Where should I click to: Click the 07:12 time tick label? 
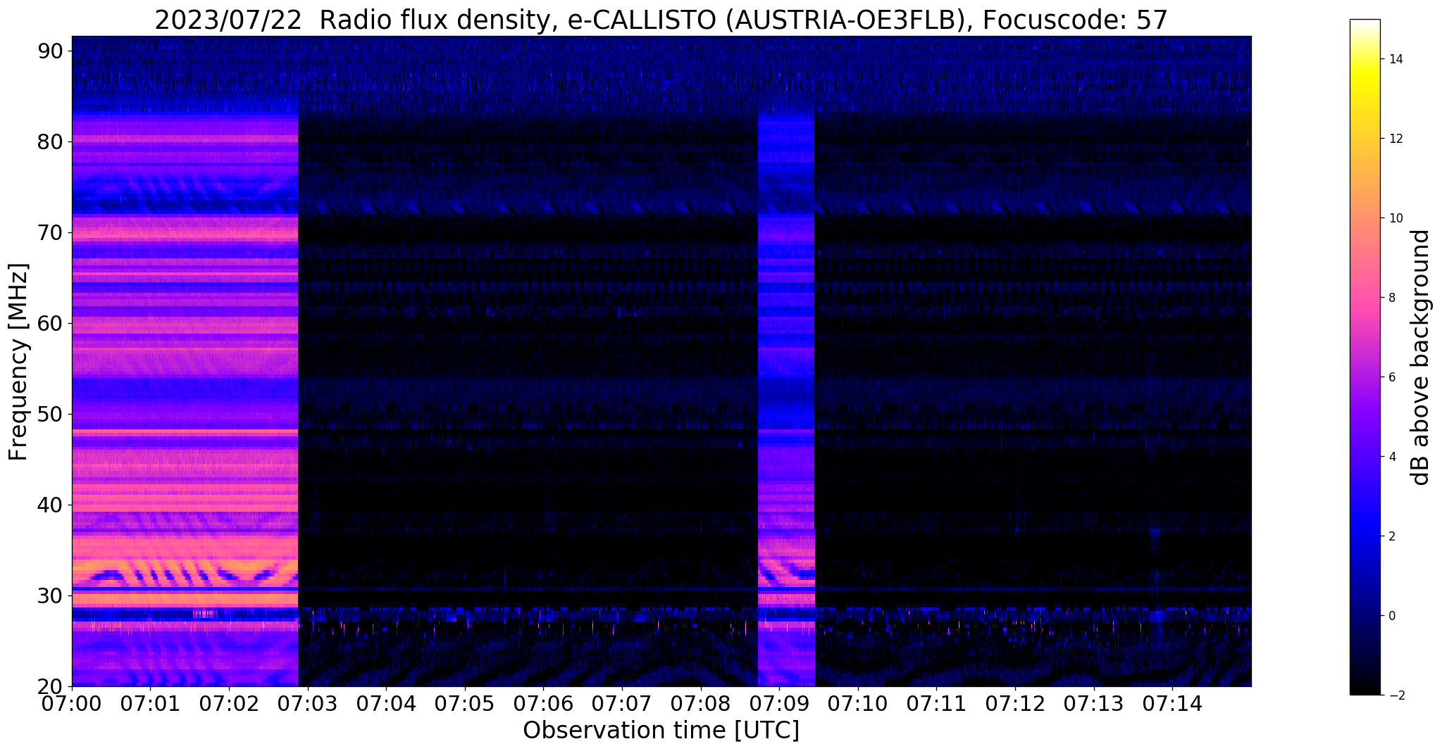(x=1015, y=704)
